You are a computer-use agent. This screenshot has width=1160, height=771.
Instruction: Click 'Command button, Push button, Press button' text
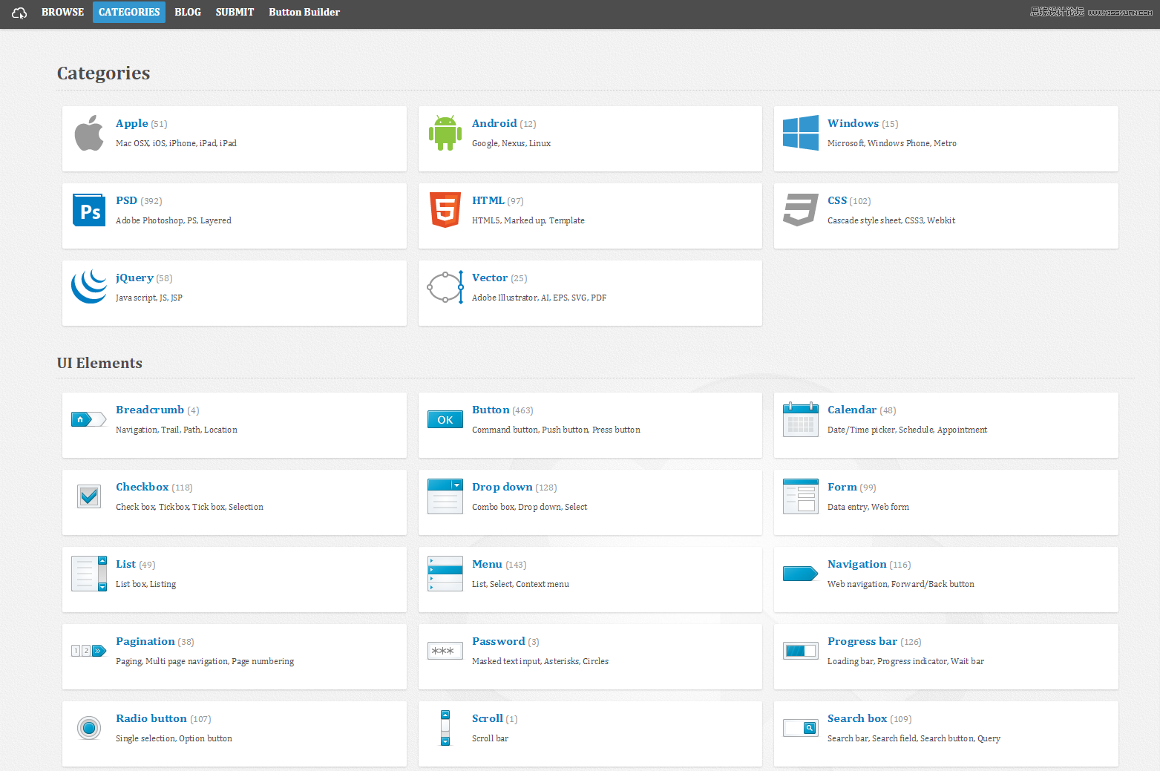point(556,430)
